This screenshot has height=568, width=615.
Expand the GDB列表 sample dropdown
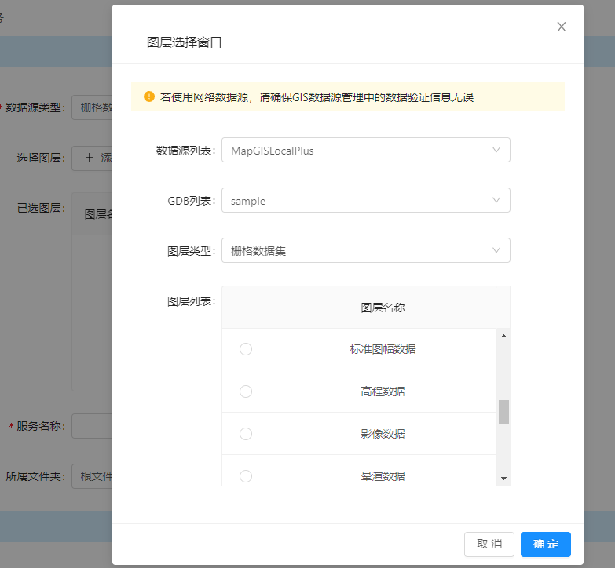(365, 201)
